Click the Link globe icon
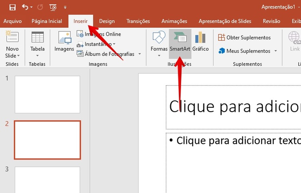The width and height of the screenshot is (301, 193). [294, 37]
